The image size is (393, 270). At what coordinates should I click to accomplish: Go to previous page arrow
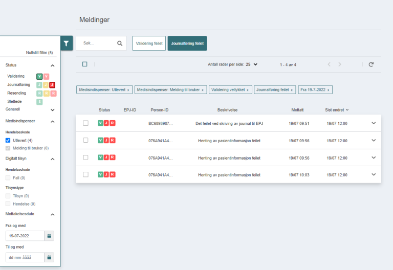329,64
